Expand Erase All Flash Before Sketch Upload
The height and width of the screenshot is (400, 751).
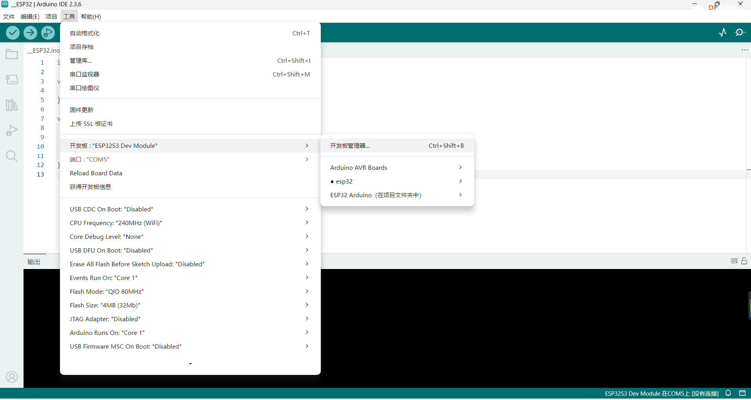[190, 264]
